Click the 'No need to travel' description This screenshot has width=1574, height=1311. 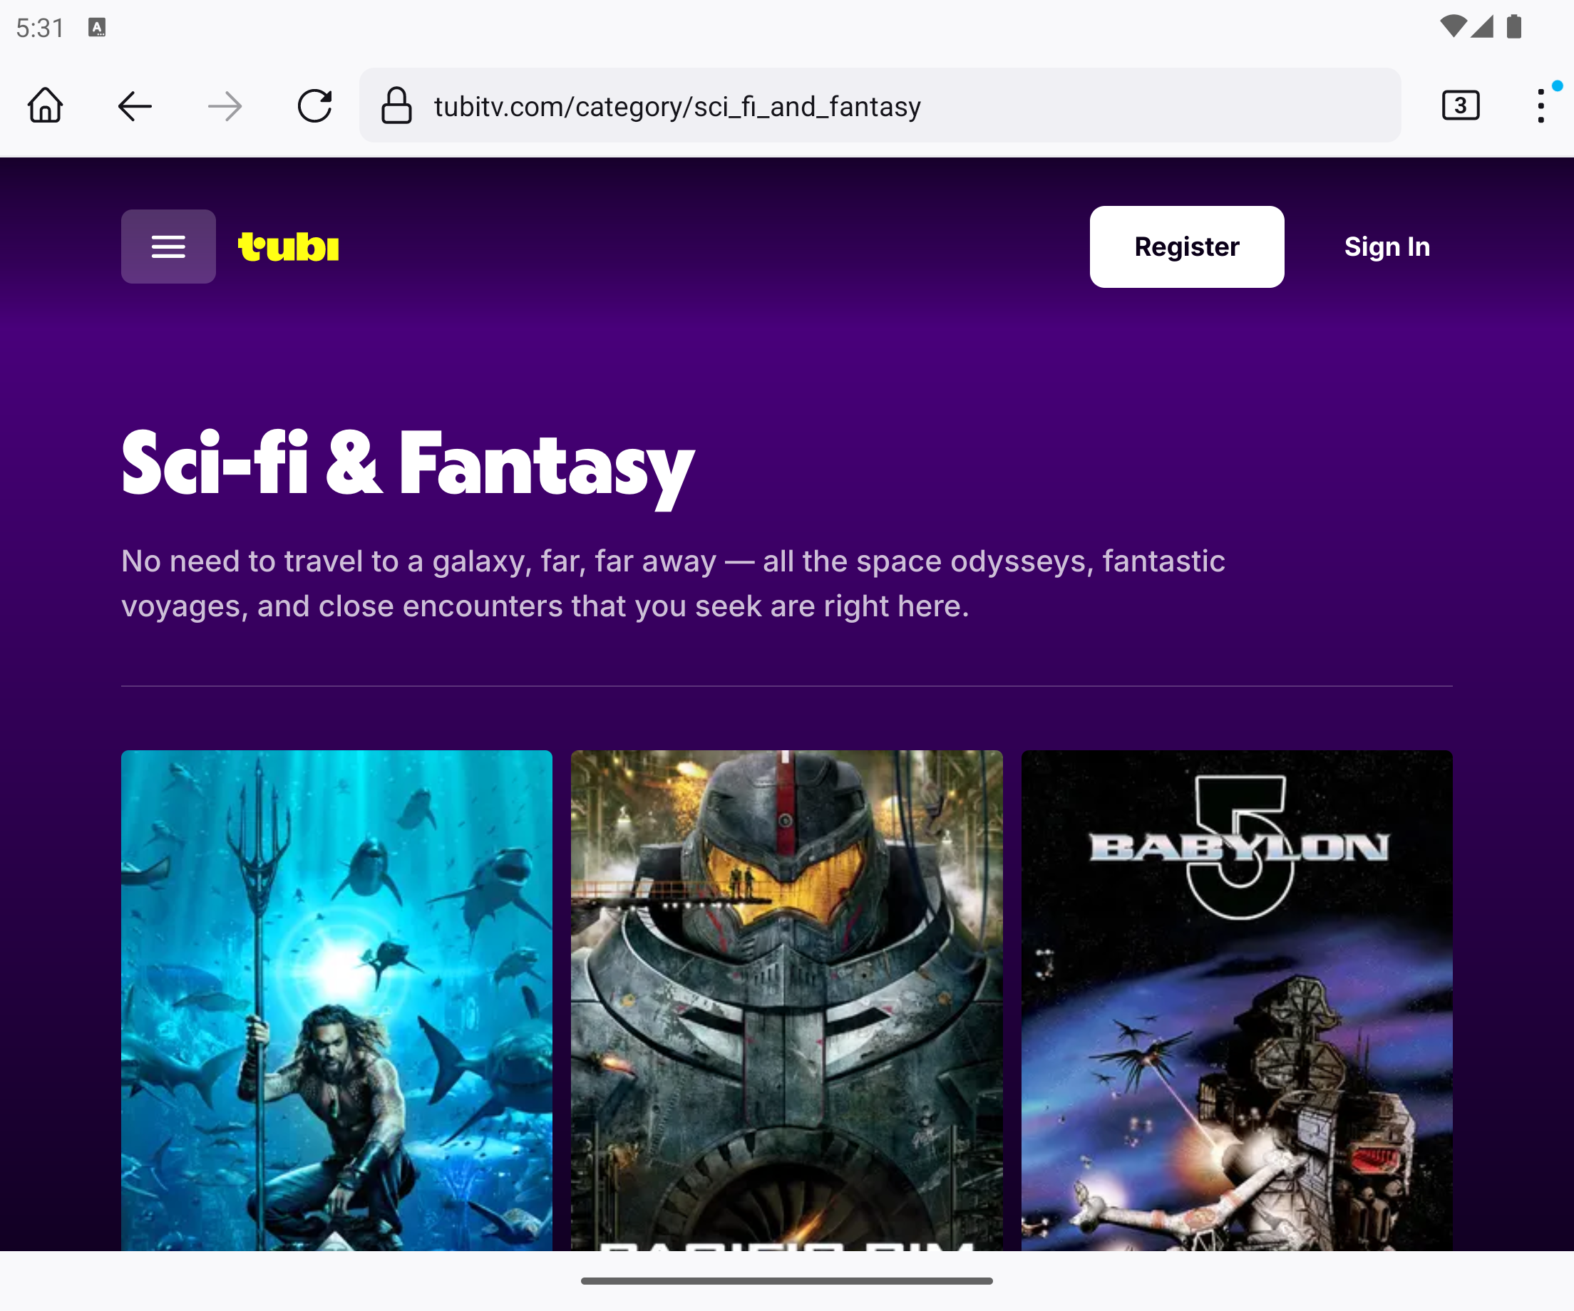[x=673, y=584]
